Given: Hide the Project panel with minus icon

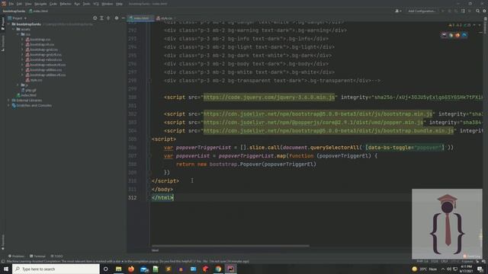Looking at the screenshot, I should point(124,18).
